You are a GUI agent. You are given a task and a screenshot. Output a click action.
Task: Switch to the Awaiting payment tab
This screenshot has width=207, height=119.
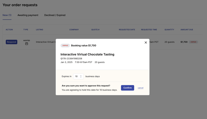(x=28, y=15)
